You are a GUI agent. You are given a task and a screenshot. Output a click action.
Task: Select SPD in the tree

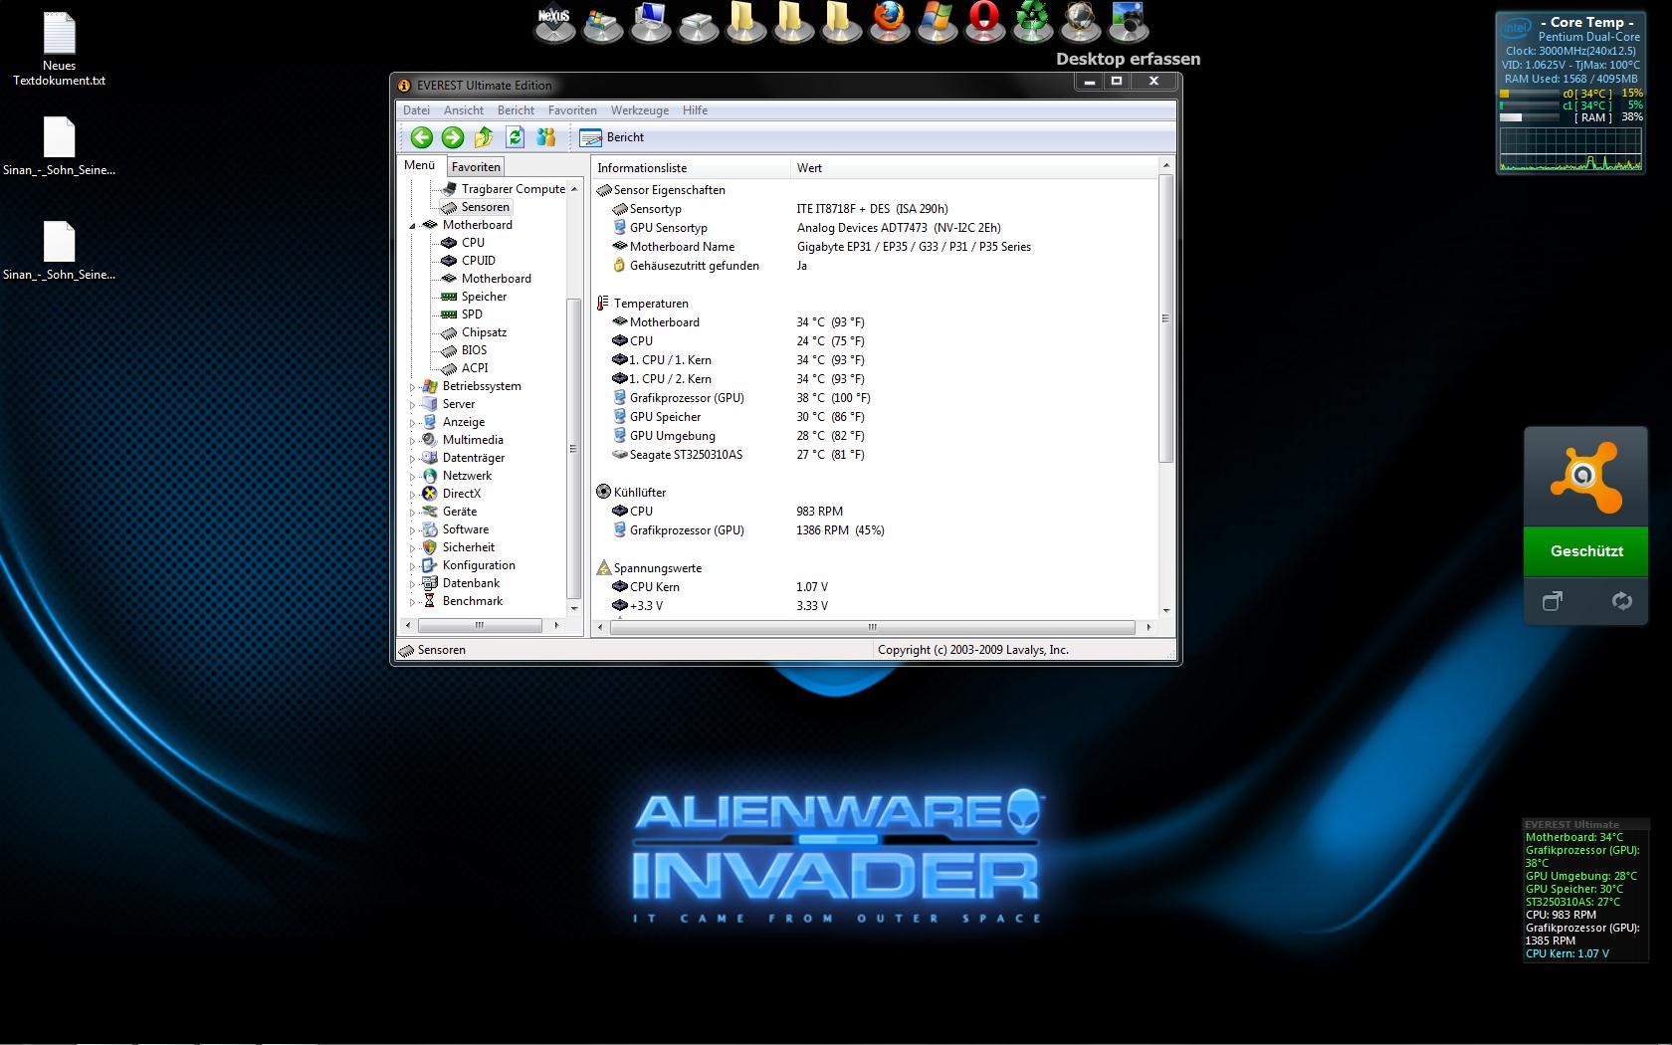coord(472,314)
